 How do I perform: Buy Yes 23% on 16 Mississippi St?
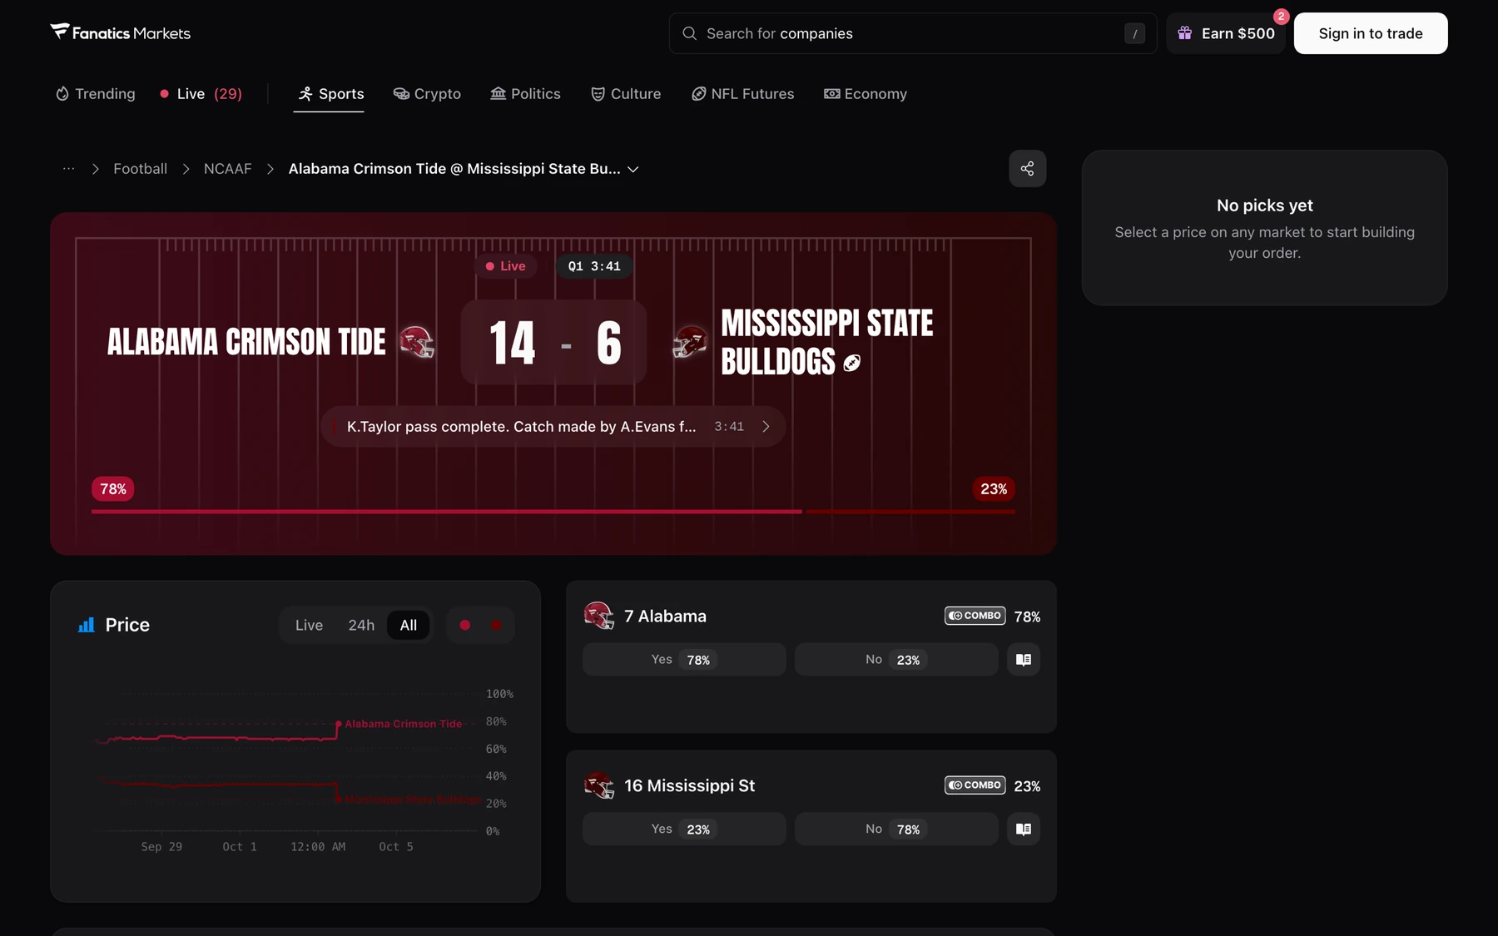684,830
